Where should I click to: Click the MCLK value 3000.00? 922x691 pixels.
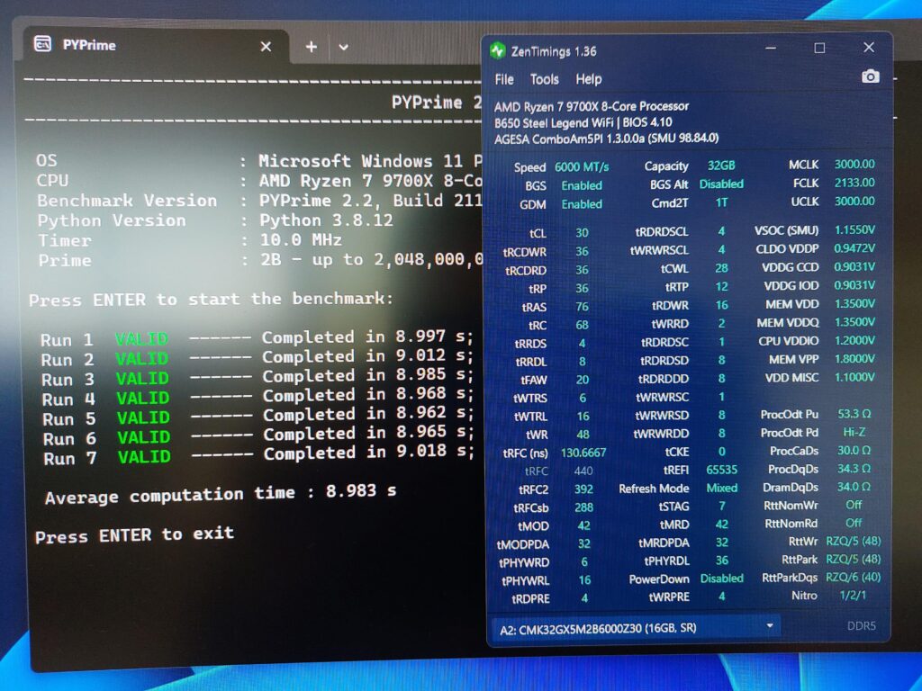pos(854,165)
